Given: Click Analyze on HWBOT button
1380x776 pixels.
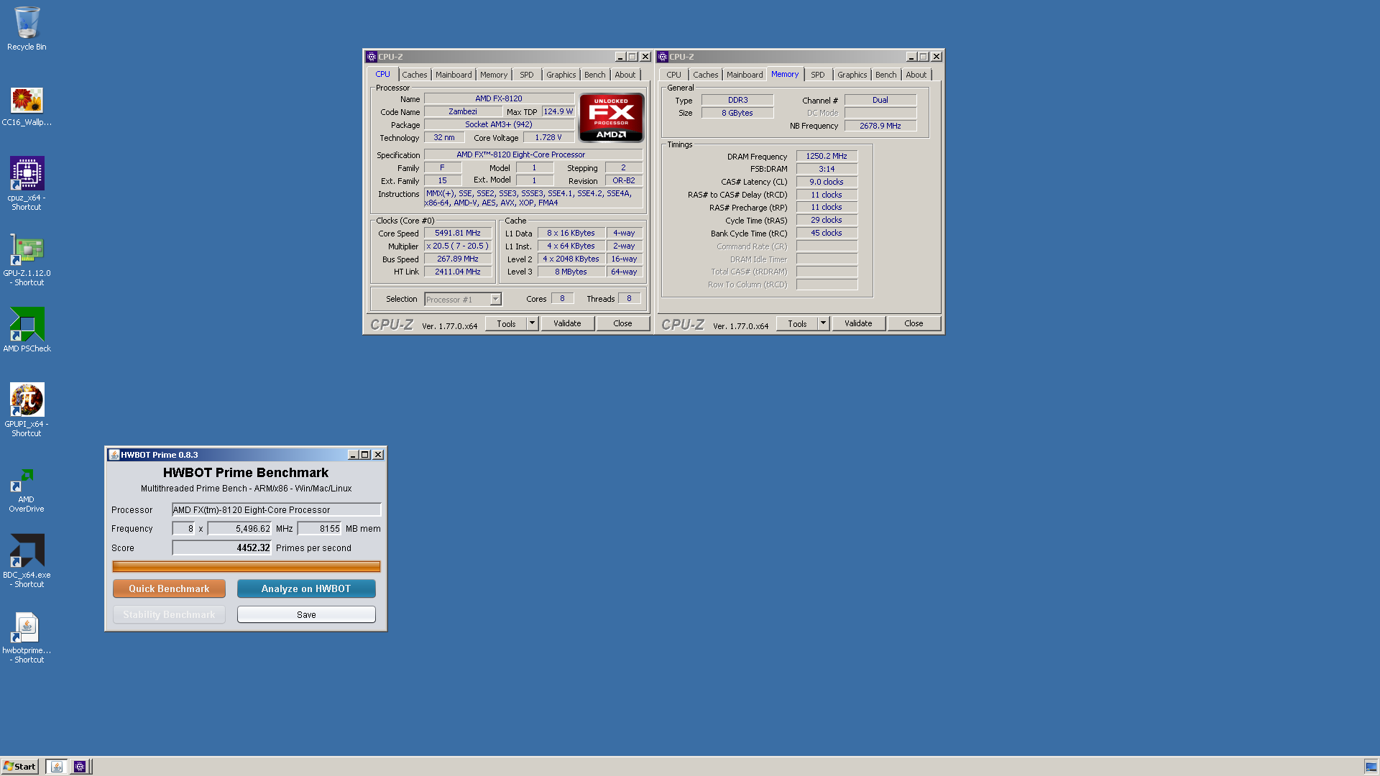Looking at the screenshot, I should (306, 588).
